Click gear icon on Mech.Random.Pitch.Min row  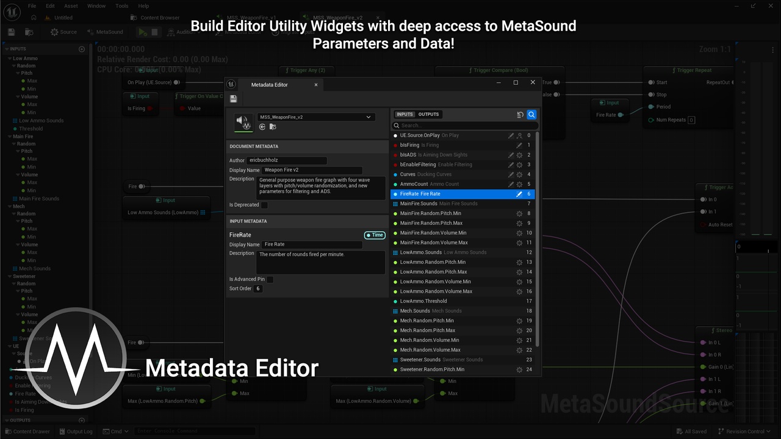[x=519, y=321]
